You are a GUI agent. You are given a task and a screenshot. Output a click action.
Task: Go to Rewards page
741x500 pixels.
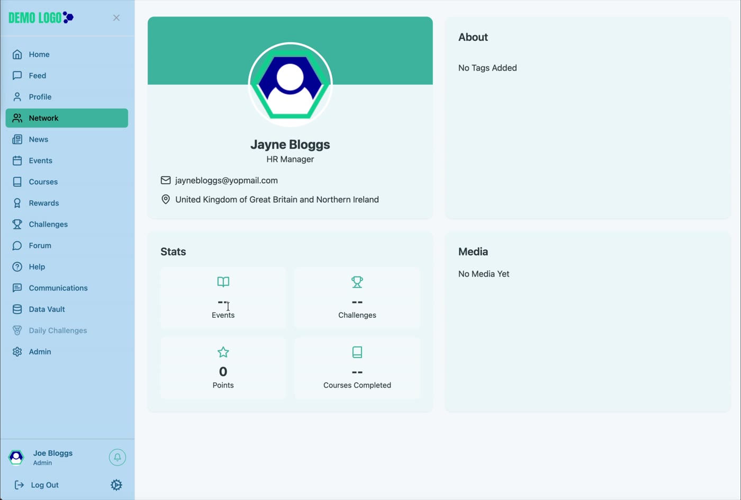coord(67,203)
